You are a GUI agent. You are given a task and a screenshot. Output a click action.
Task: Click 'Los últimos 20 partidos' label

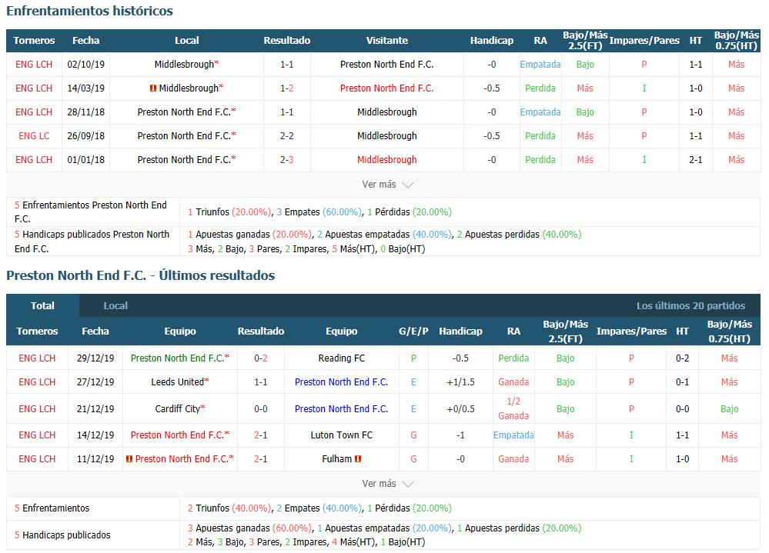[690, 305]
